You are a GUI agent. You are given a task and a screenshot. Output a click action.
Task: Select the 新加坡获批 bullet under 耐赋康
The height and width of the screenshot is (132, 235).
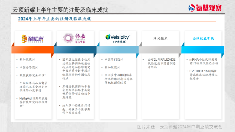point(27,59)
